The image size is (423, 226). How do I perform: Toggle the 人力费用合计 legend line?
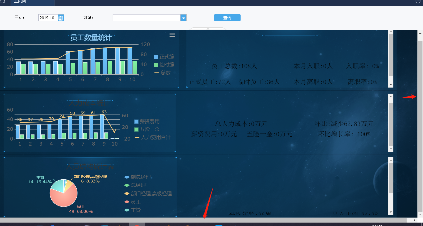tap(153, 137)
